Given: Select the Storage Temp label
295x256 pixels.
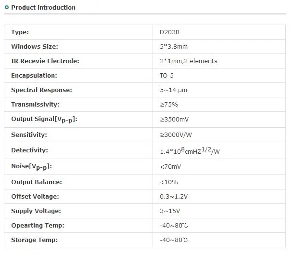Looking at the screenshot, I should point(35,240).
